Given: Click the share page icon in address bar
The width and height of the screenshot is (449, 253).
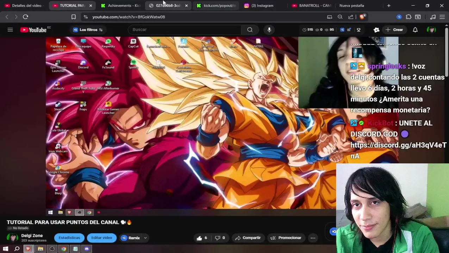Looking at the screenshot, I should click(x=351, y=17).
